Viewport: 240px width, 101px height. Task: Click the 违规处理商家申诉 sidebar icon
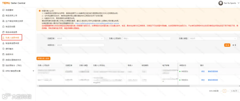click(3, 60)
